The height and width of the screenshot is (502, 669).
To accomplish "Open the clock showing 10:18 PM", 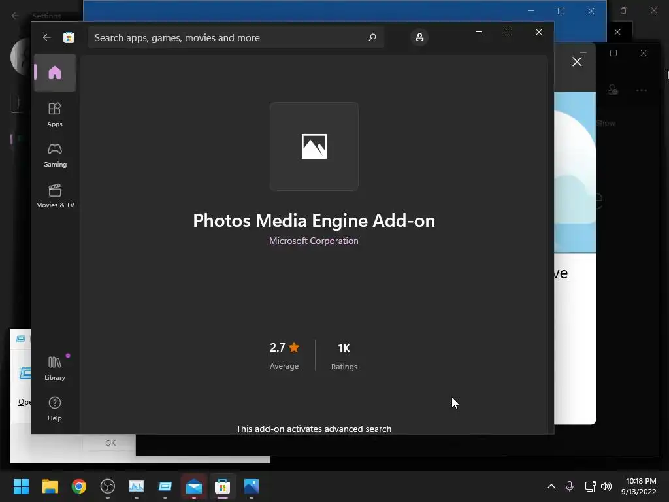I will [639, 486].
